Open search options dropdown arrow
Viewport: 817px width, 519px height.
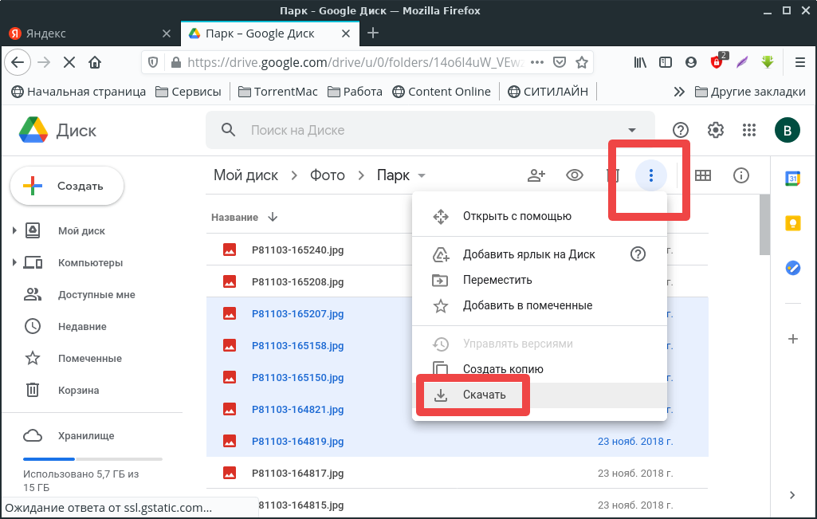[632, 130]
